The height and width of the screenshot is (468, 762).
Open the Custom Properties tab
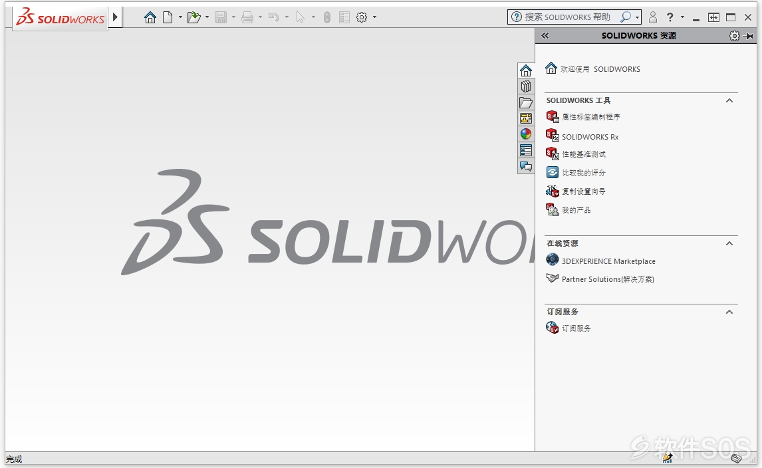tap(526, 150)
